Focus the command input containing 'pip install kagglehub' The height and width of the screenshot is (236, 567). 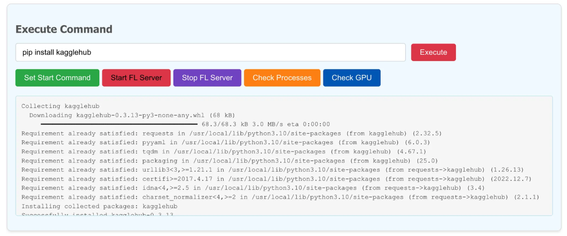pos(210,52)
